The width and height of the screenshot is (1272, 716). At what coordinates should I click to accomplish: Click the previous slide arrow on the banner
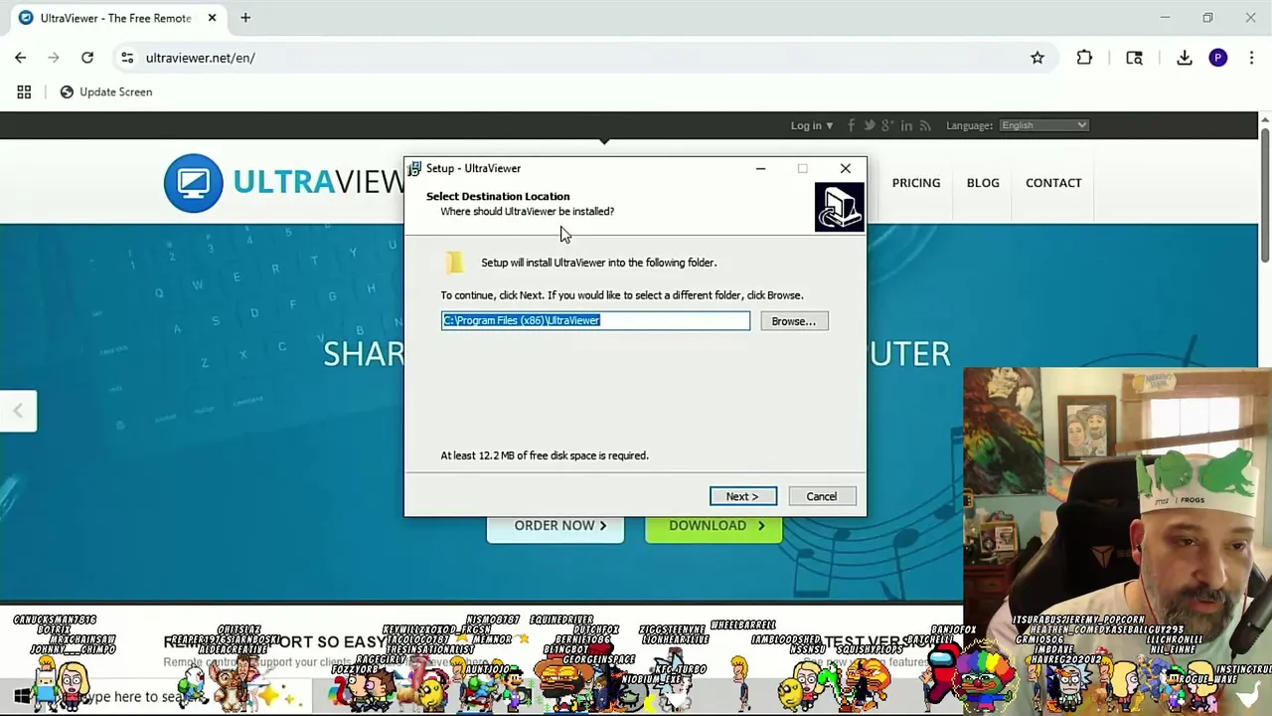coord(18,411)
